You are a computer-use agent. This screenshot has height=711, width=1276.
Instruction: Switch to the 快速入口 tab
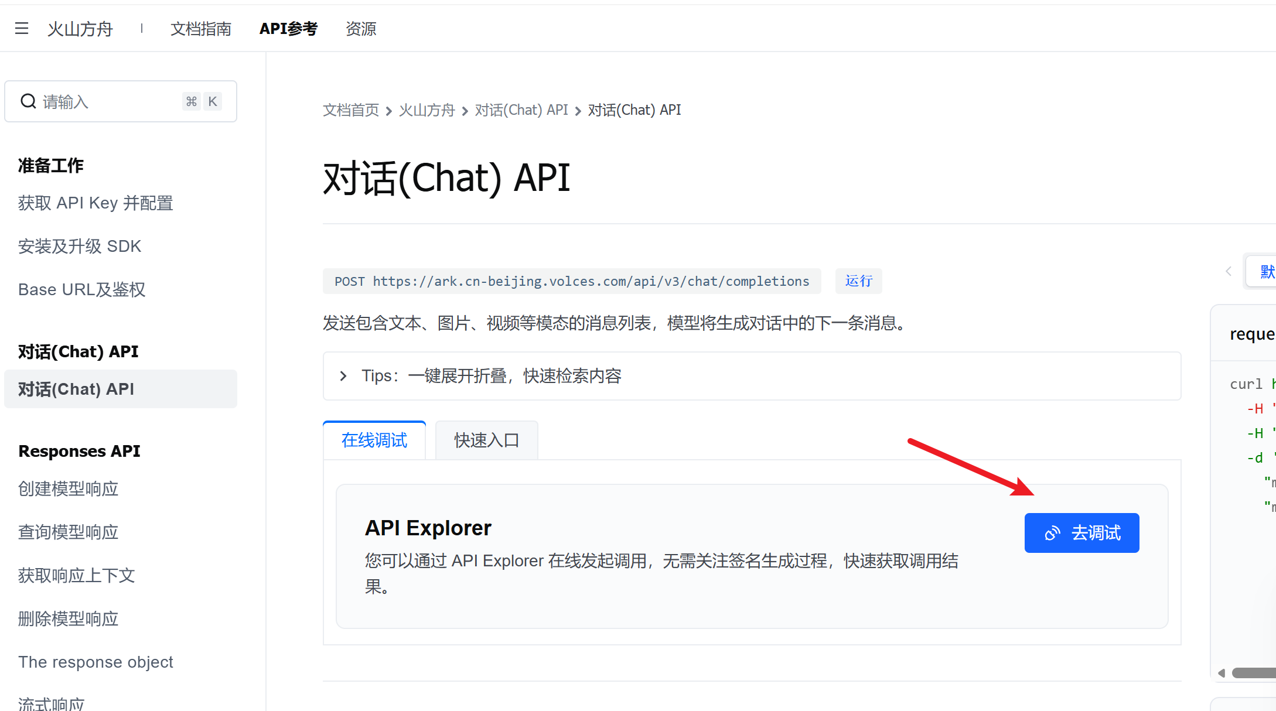(x=486, y=440)
